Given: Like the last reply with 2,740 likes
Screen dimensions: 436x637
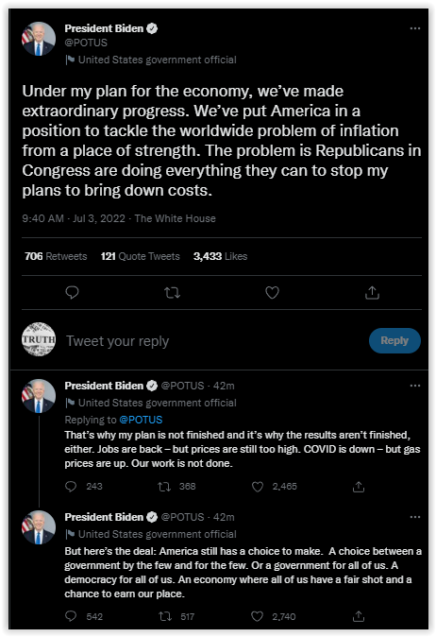Looking at the screenshot, I should 257,616.
